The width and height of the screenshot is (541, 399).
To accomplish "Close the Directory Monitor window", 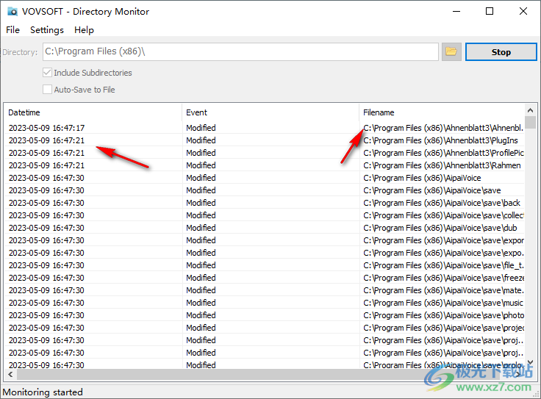I will point(523,11).
